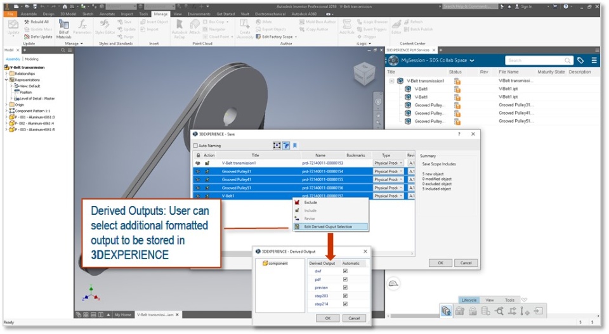This screenshot has height=334, width=609.
Task: Open the Bill of Materials tool
Action: coord(63,29)
